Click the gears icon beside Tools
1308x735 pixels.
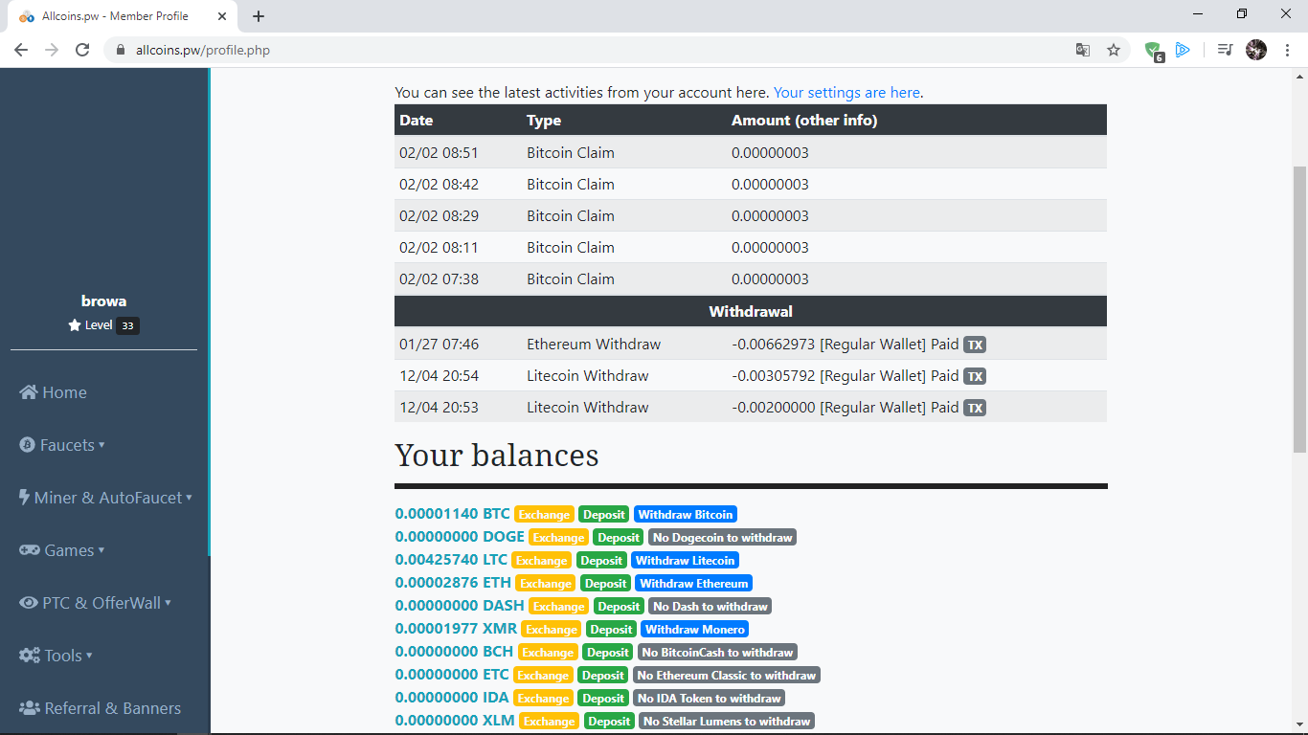click(x=29, y=656)
